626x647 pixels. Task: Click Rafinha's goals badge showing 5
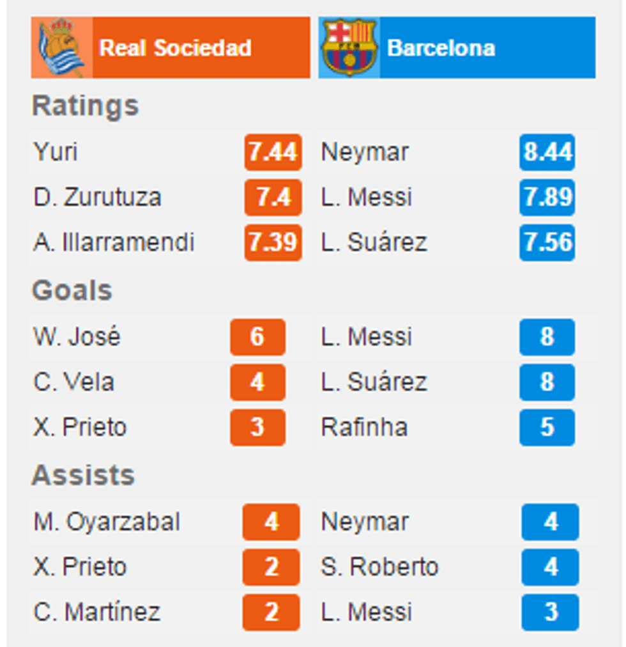tap(546, 428)
